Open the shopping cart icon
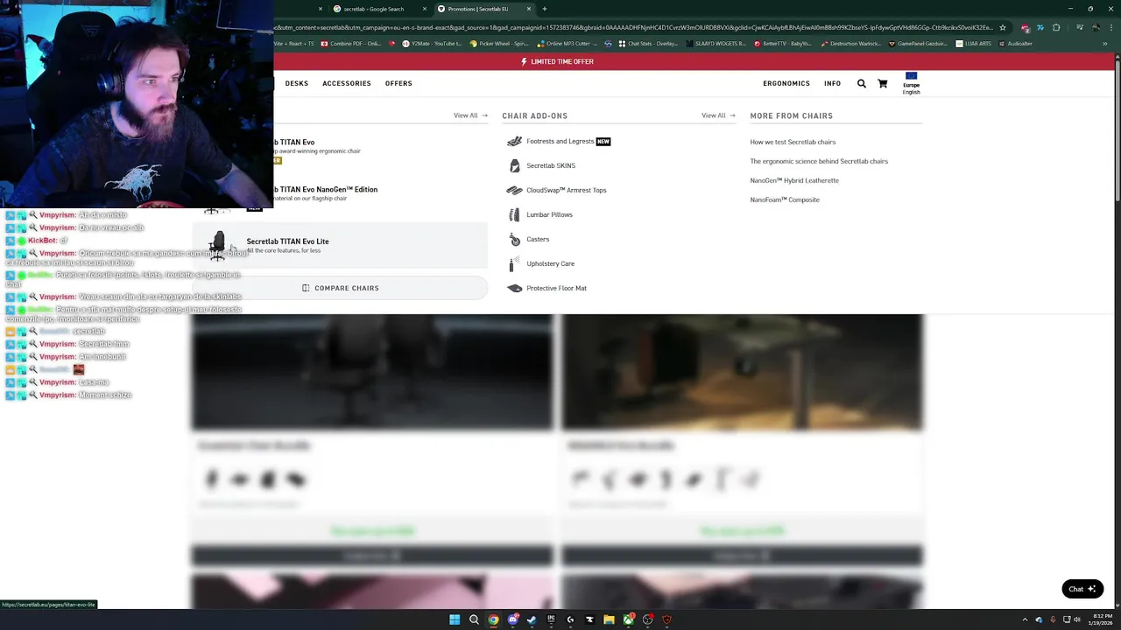This screenshot has height=630, width=1121. pyautogui.click(x=883, y=83)
